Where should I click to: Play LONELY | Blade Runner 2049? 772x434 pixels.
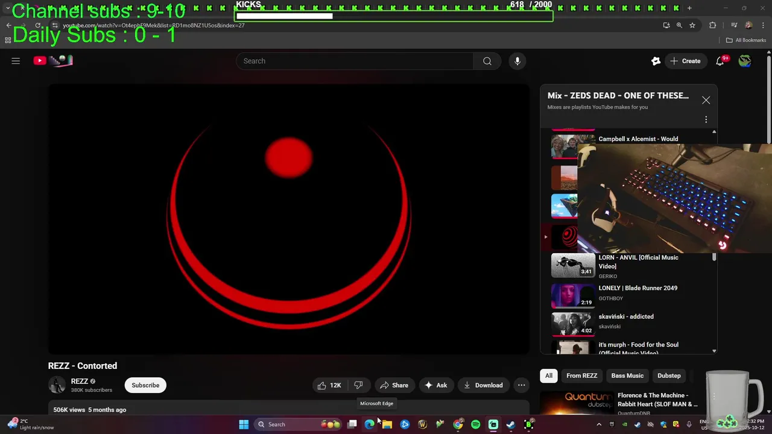638,288
